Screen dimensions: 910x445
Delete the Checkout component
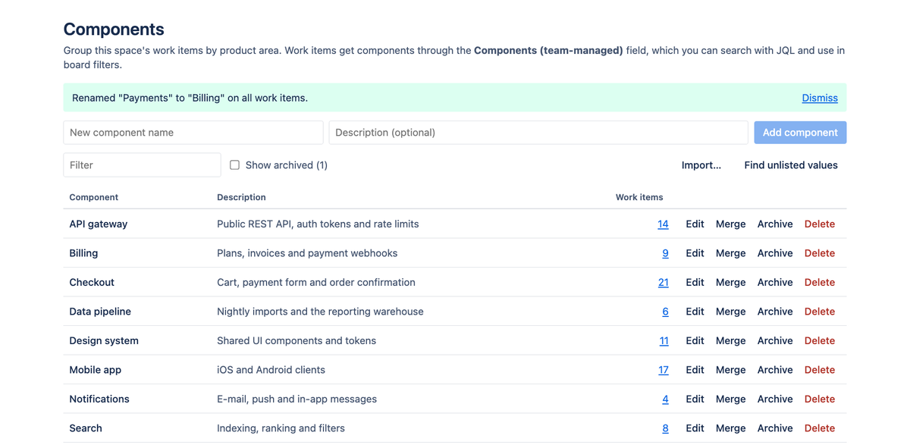coord(819,282)
